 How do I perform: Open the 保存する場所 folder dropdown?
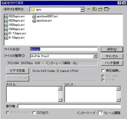pos(82,9)
